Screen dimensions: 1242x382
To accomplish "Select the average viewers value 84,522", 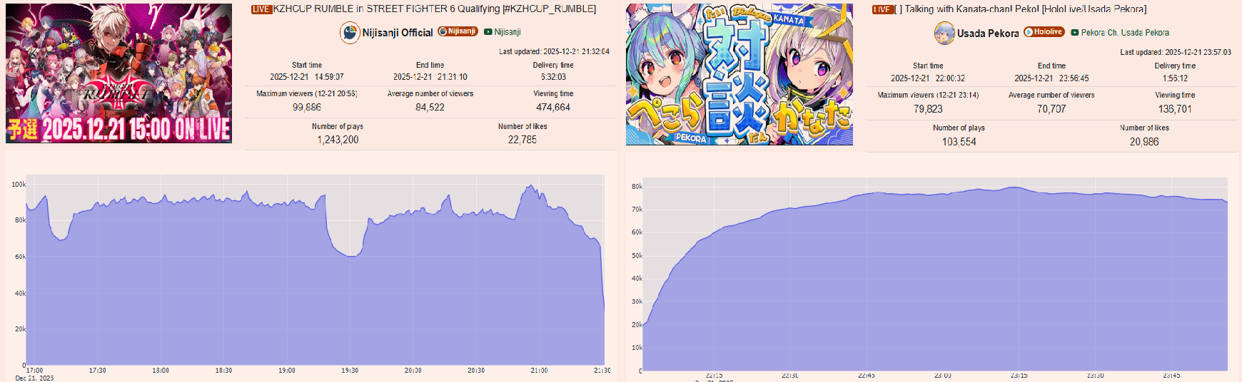I will [x=430, y=108].
